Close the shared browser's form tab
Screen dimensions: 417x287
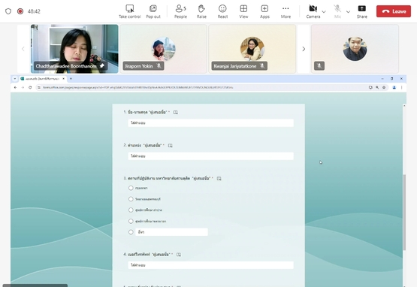pyautogui.click(x=64, y=78)
